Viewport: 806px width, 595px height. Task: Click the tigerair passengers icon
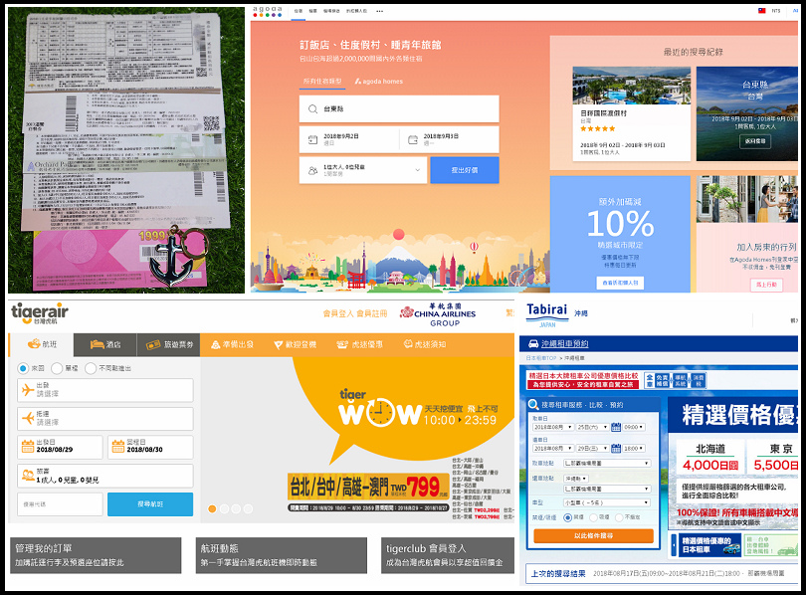coord(28,476)
